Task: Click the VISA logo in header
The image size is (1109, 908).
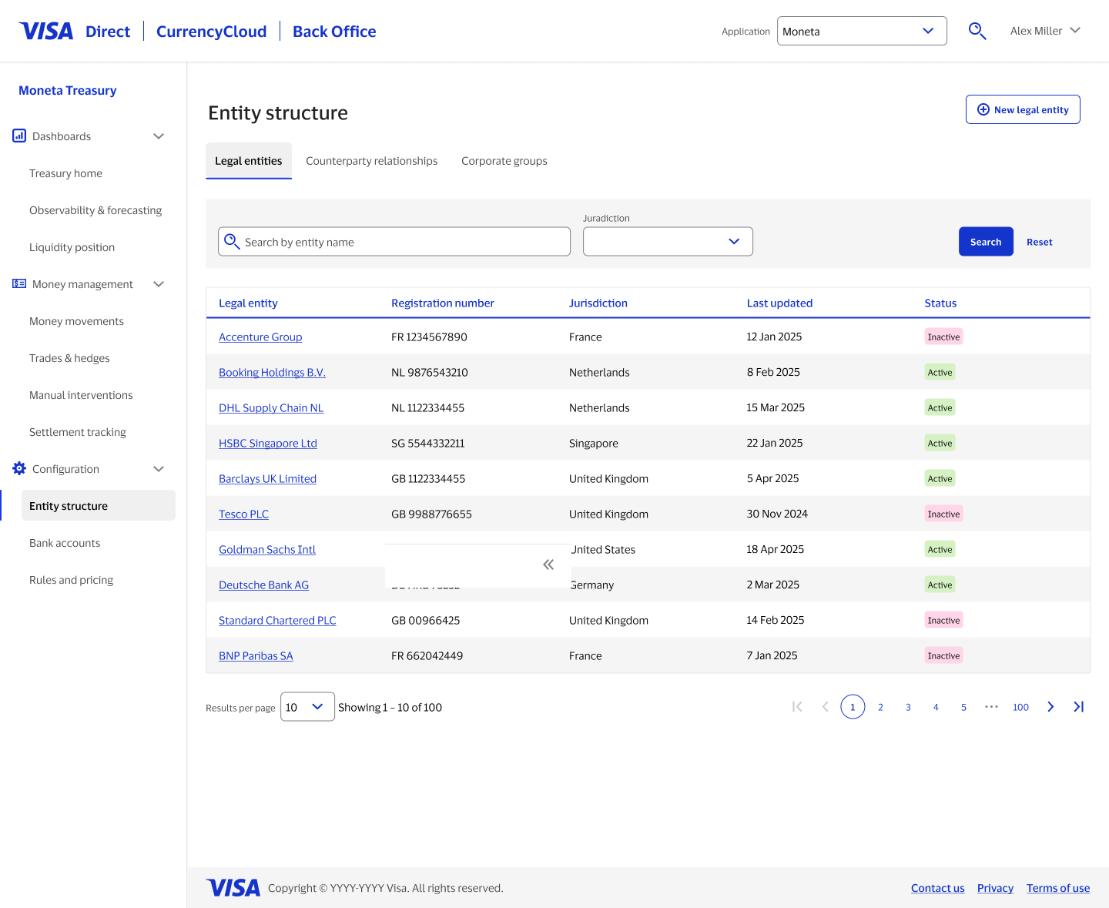Action: pyautogui.click(x=46, y=31)
